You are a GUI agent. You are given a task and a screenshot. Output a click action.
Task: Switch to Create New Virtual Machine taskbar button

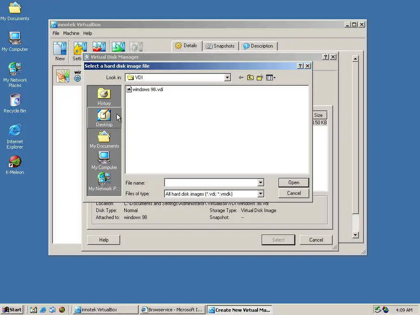[240, 310]
